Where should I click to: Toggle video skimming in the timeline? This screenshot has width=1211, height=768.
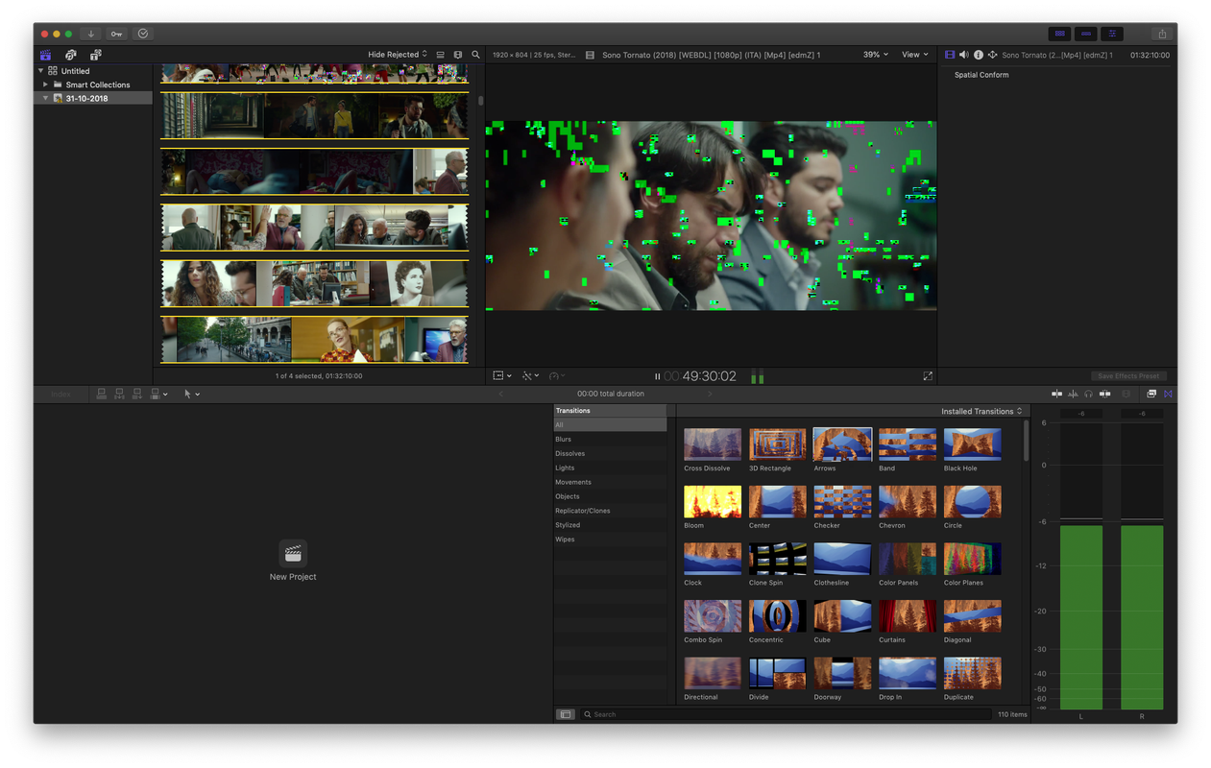coord(1056,394)
